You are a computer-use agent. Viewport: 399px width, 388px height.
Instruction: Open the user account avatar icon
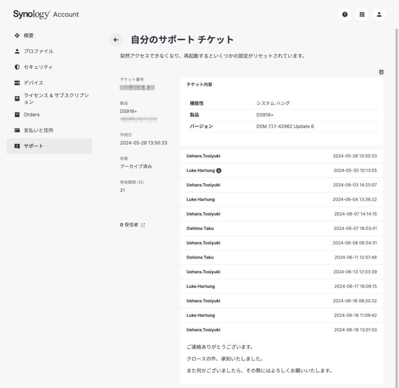coord(379,14)
